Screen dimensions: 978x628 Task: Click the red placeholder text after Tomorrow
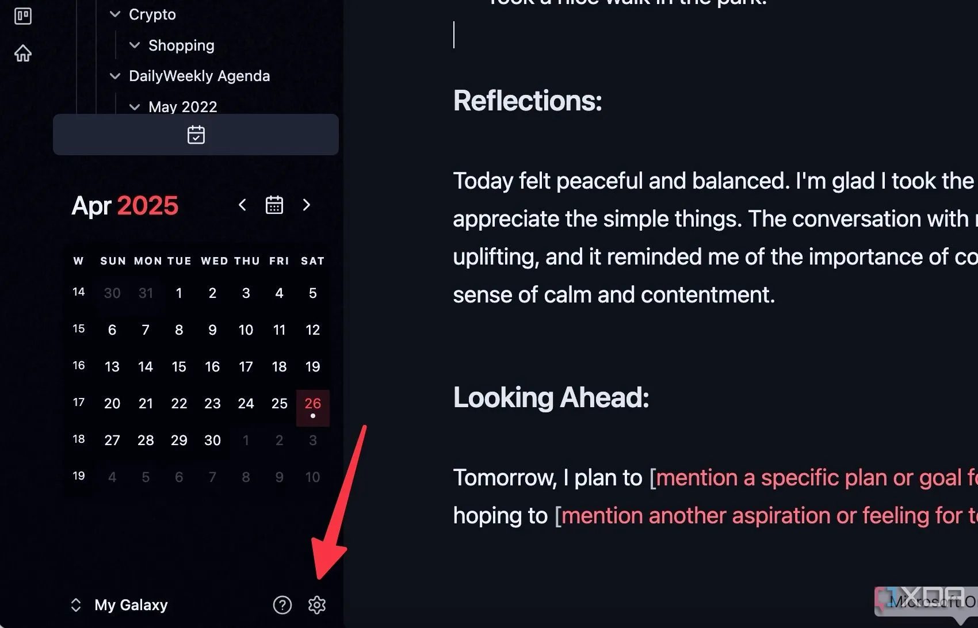point(817,478)
